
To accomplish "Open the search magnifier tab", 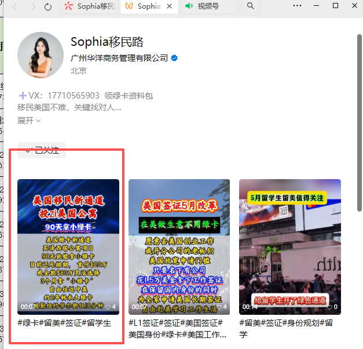I will (250, 6).
